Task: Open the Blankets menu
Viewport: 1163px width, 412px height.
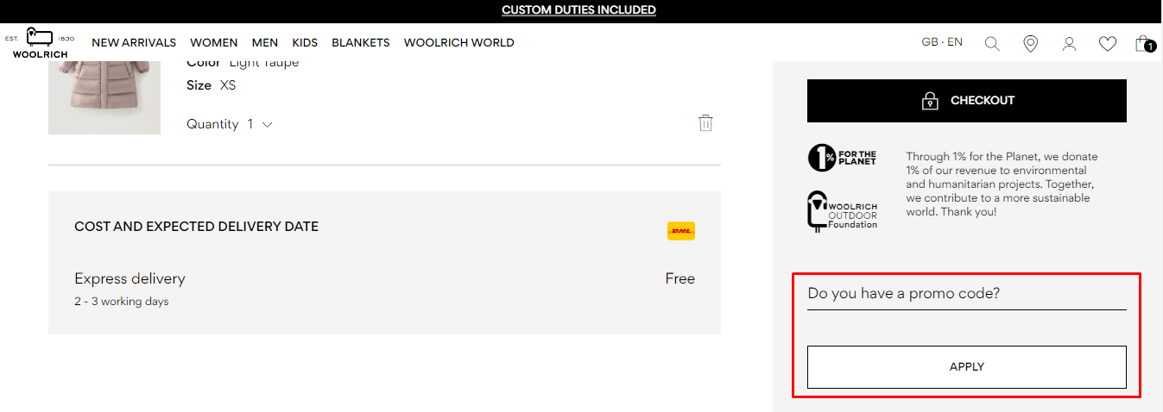Action: (x=361, y=42)
